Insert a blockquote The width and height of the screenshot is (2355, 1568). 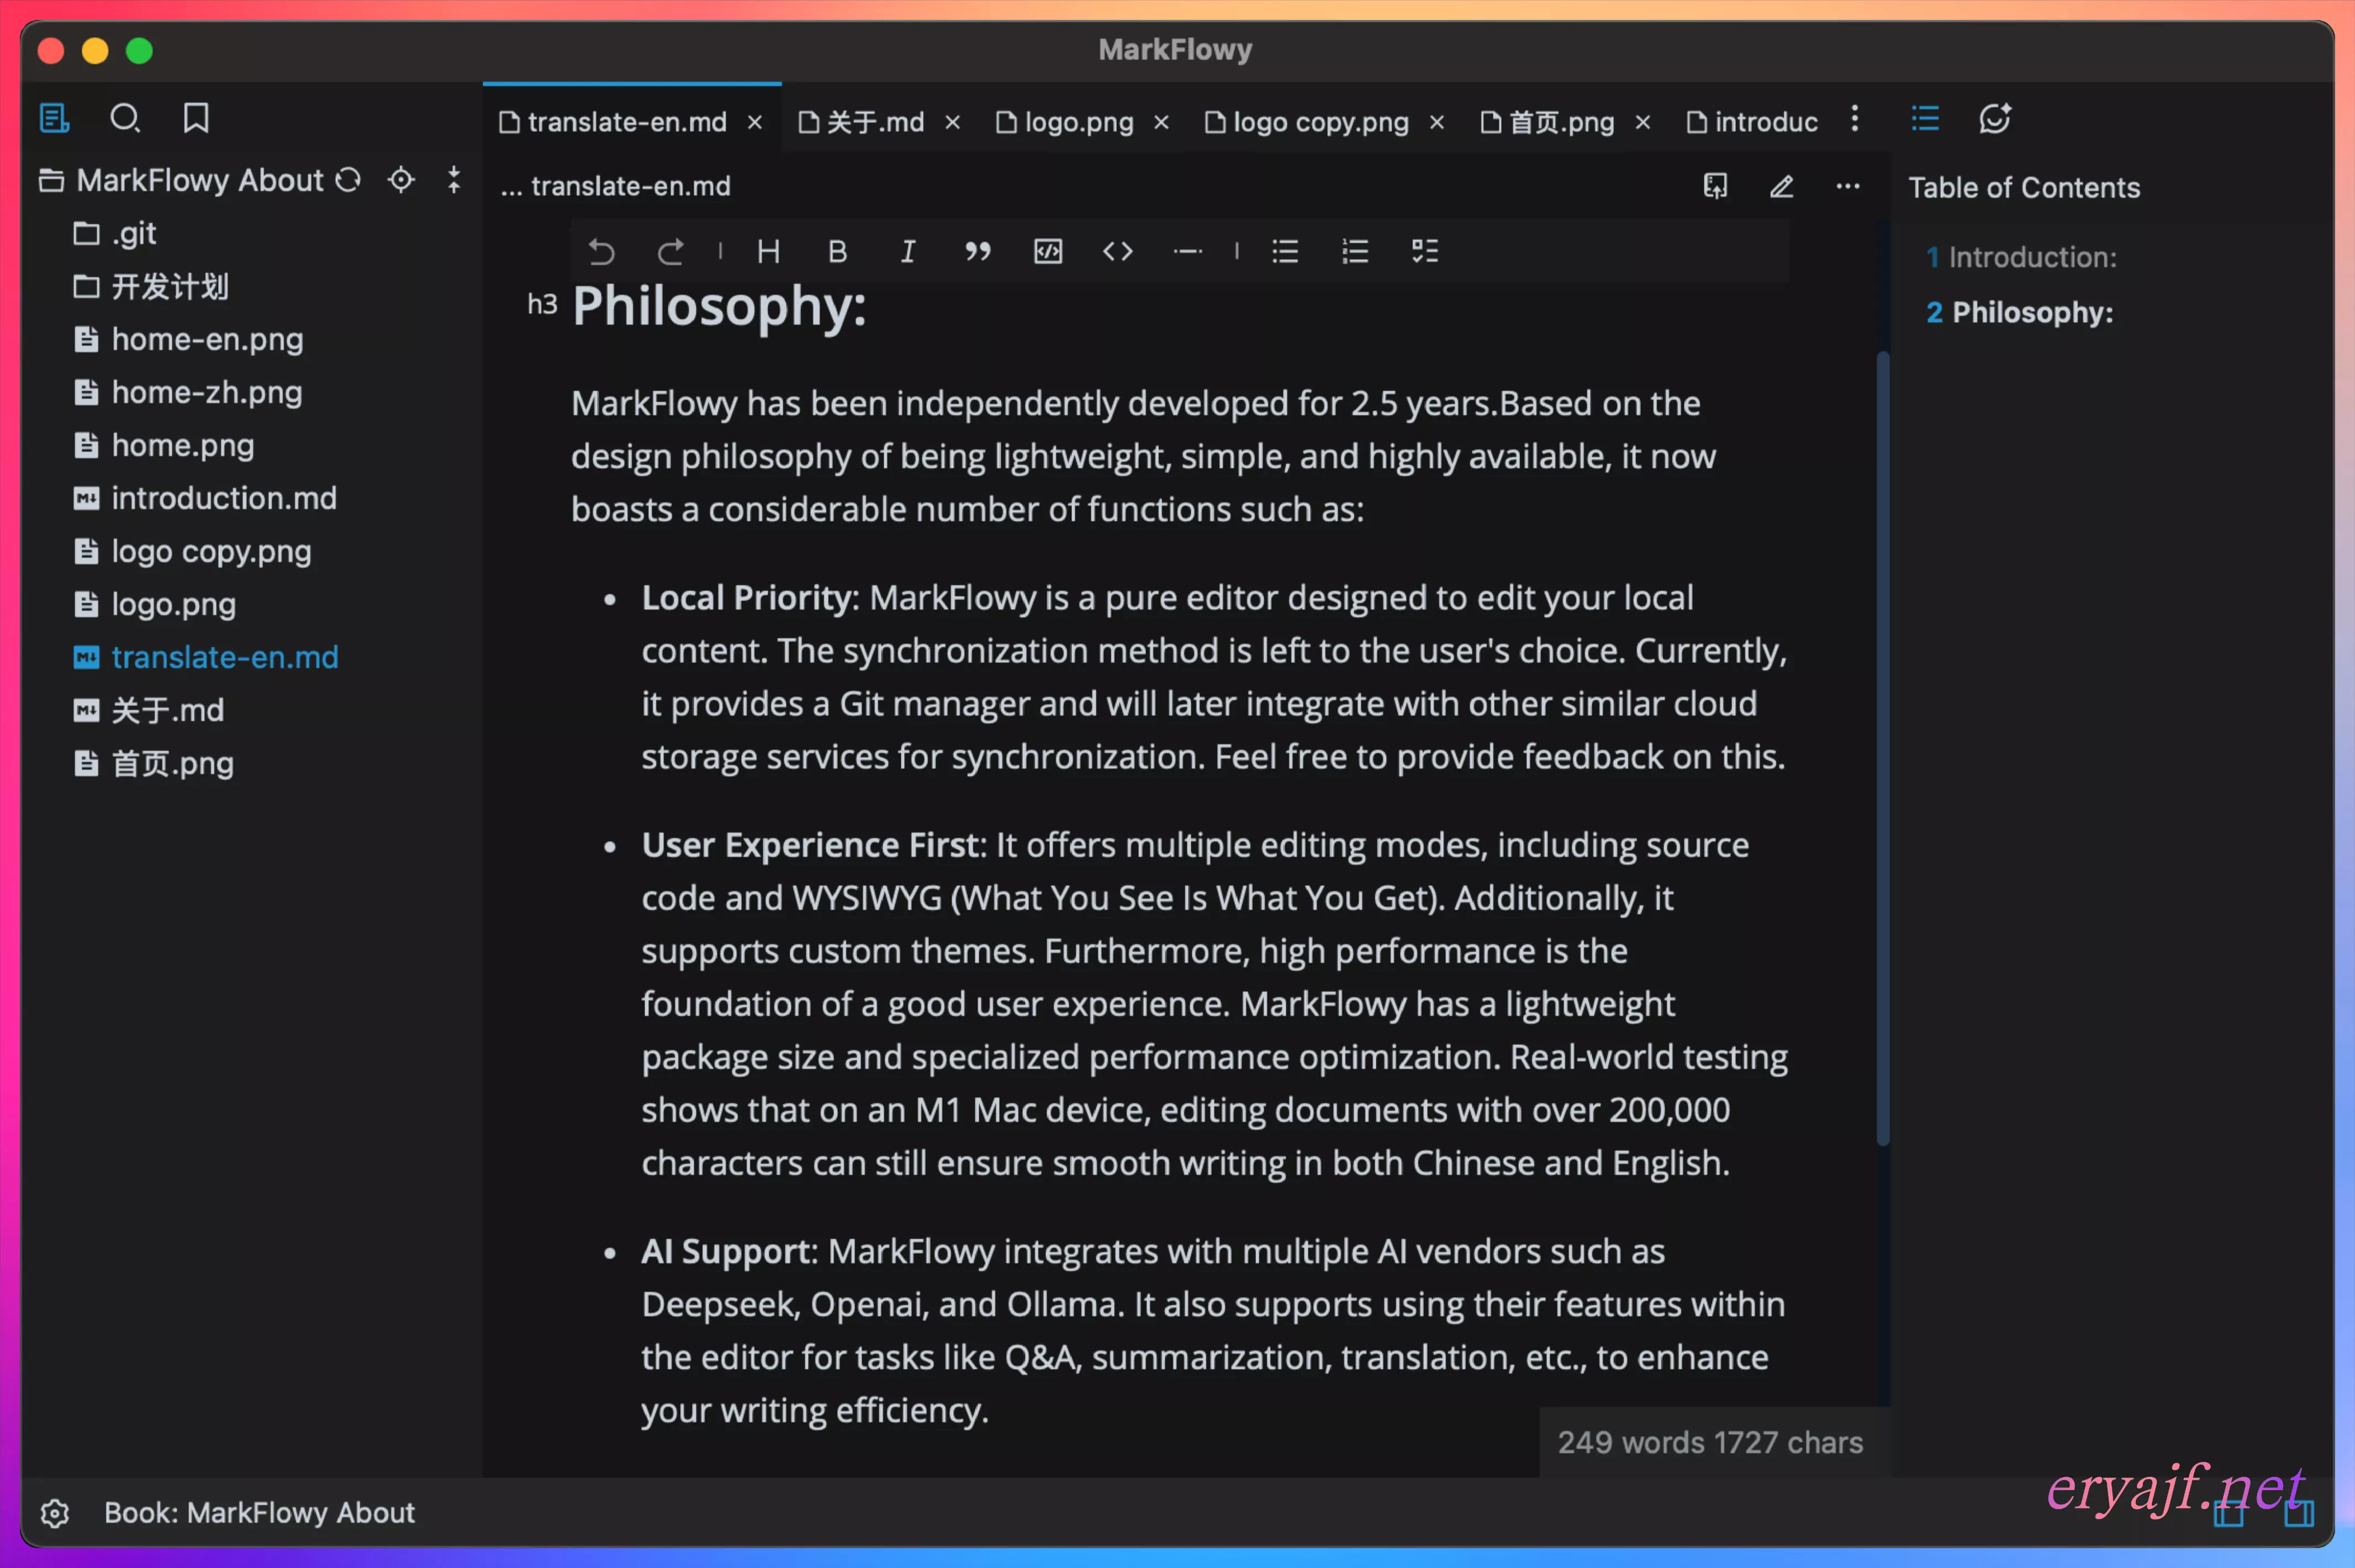pos(978,251)
